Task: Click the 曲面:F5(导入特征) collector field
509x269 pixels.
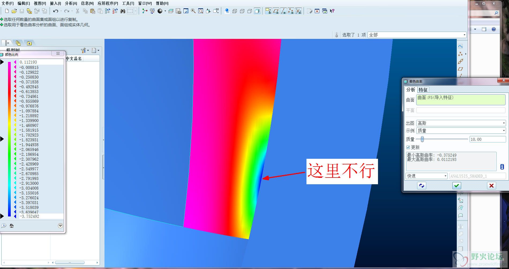Action: pyautogui.click(x=461, y=100)
